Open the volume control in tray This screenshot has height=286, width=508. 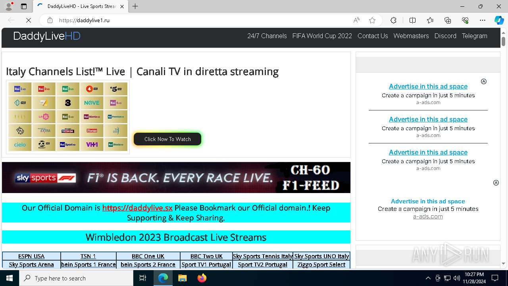click(456, 278)
